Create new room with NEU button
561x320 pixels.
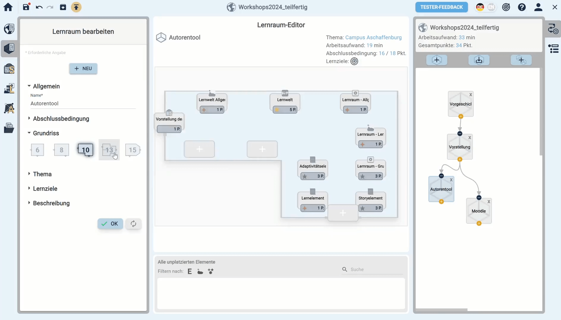tap(83, 69)
